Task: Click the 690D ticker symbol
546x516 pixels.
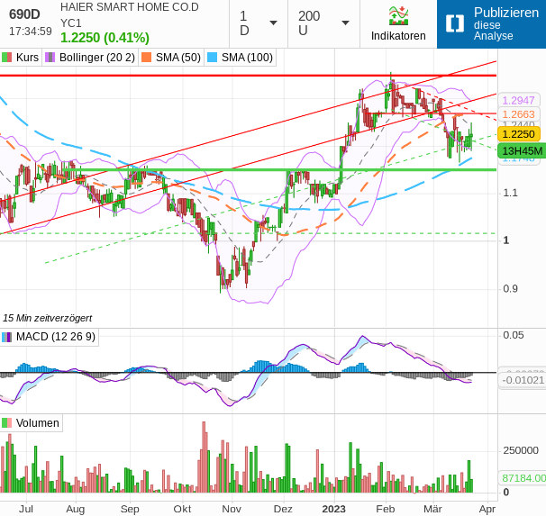Action: coord(24,14)
